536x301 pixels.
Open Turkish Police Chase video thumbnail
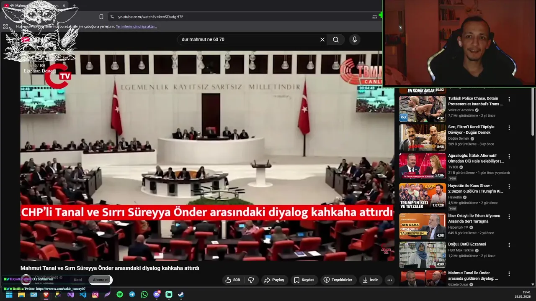coord(422,109)
